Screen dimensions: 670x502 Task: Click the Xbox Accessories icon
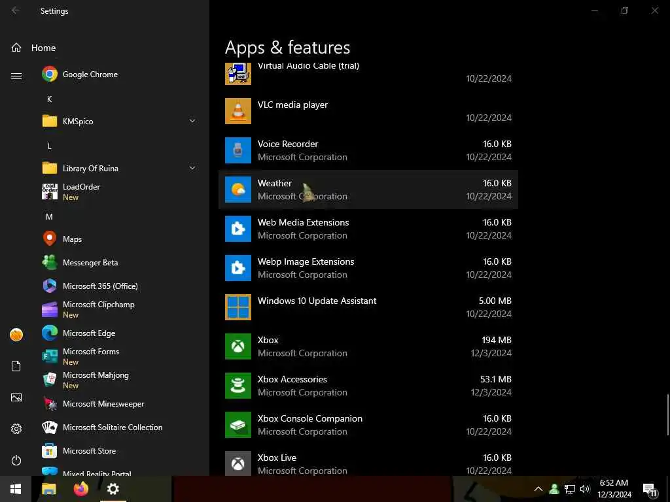click(238, 386)
